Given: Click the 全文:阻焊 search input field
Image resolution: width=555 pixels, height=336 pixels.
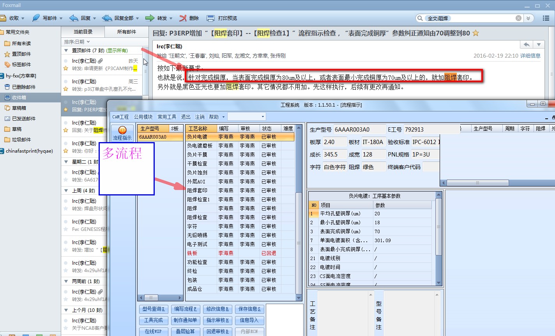Looking at the screenshot, I should (x=470, y=18).
